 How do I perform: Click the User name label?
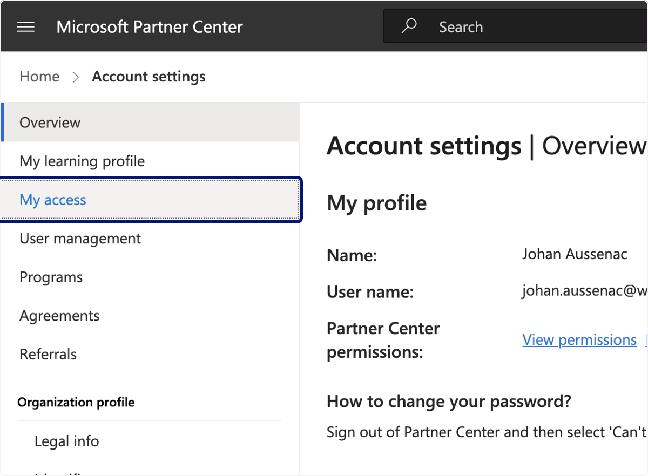[x=370, y=293]
